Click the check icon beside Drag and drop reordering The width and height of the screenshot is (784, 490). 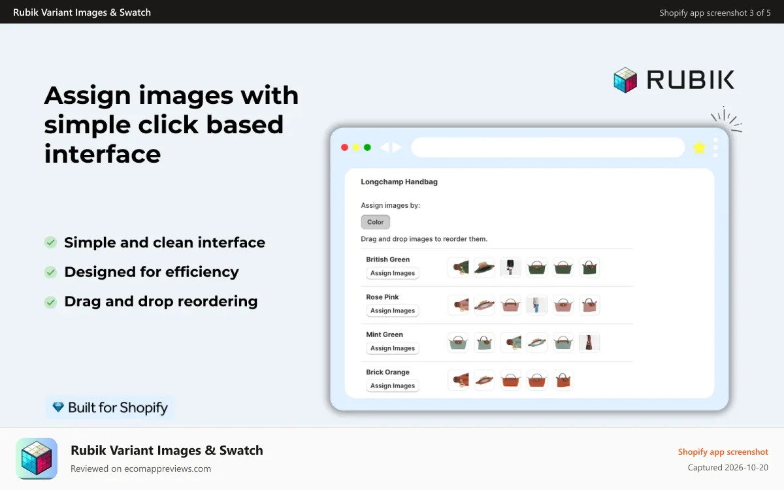pyautogui.click(x=50, y=302)
